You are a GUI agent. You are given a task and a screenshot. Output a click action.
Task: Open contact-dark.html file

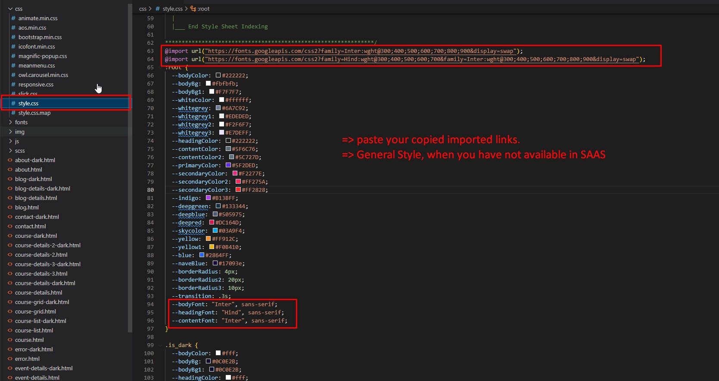point(37,217)
